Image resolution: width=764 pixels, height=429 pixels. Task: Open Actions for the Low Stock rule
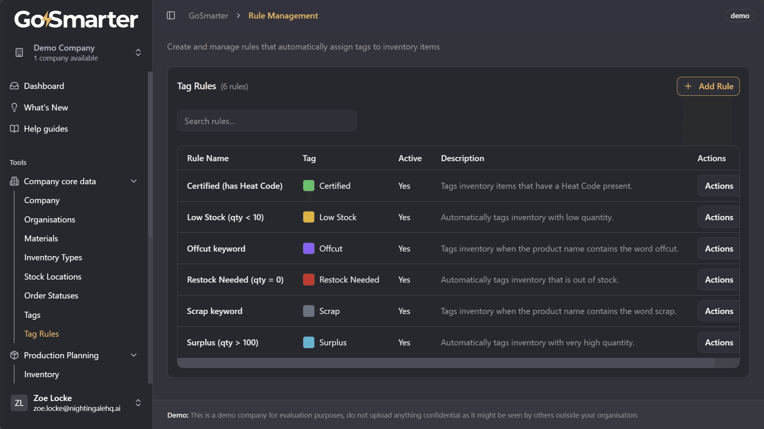[719, 217]
